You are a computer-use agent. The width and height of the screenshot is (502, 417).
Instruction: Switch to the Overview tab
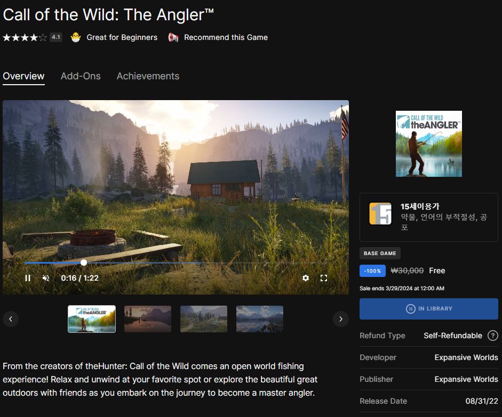pos(23,76)
